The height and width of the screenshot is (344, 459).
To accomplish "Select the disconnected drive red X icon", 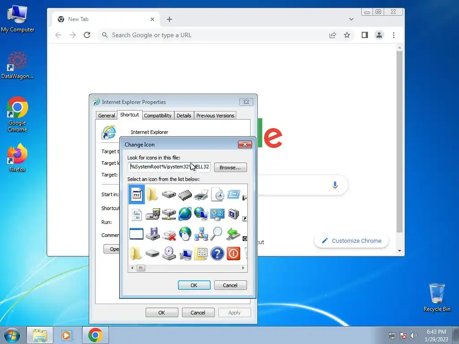I will click(x=169, y=235).
